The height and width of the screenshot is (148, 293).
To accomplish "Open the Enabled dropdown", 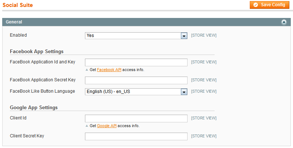I will point(136,36).
